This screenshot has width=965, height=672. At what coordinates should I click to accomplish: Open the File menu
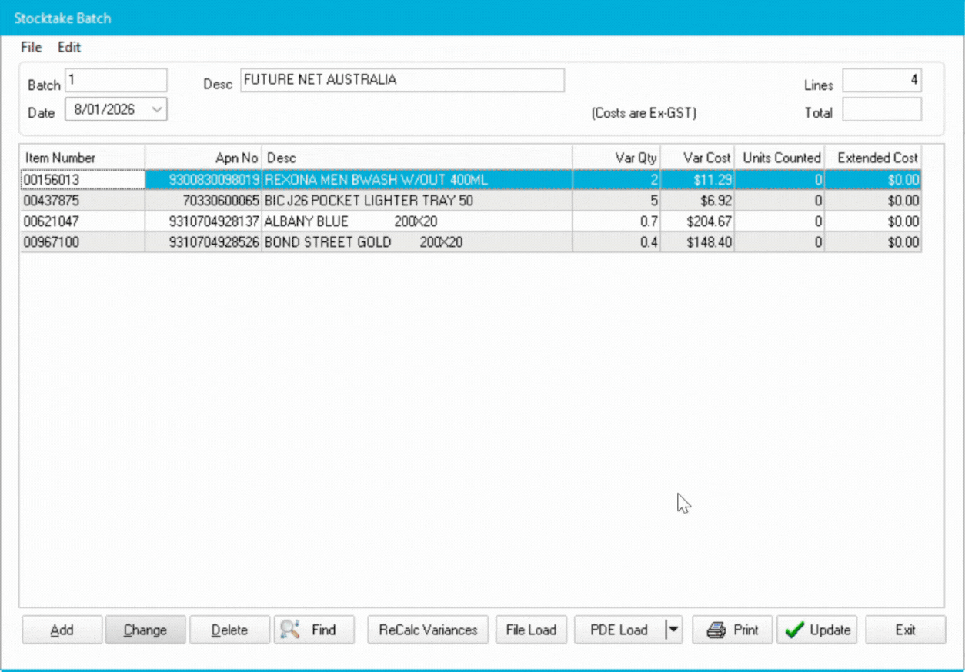[x=31, y=47]
